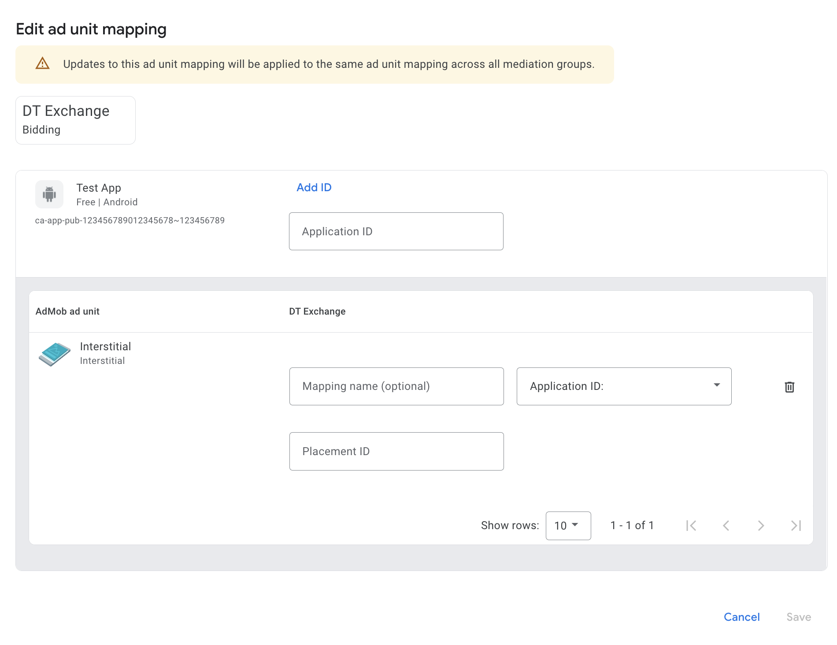Click the DT Exchange column header
Screen dimensions: 837x645
[317, 311]
